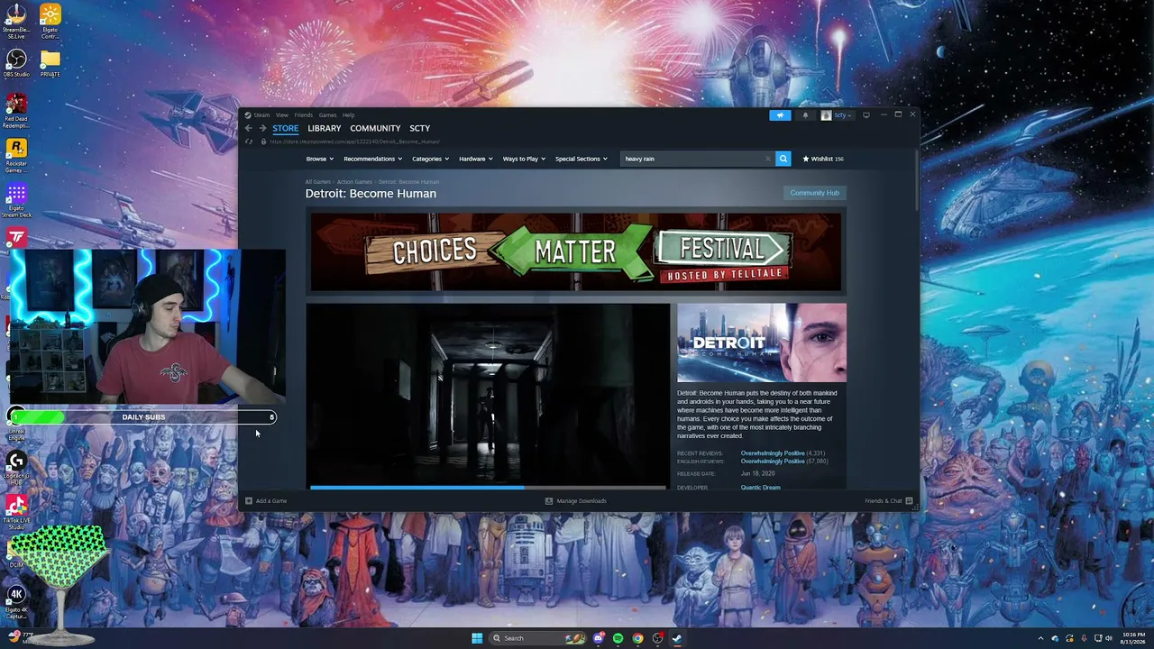Open the Special Sections dropdown

click(582, 159)
